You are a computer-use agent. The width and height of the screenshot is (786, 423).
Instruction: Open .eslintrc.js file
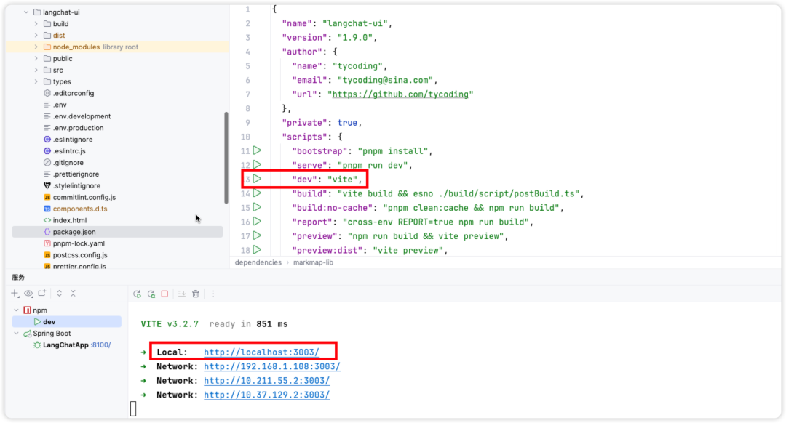(x=69, y=150)
